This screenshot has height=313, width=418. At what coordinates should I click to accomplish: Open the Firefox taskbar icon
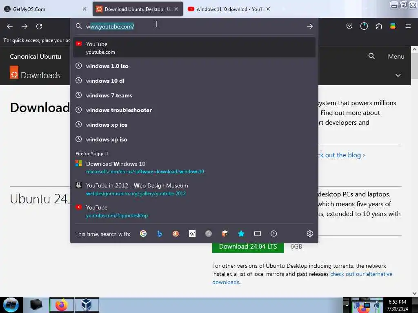point(61,305)
